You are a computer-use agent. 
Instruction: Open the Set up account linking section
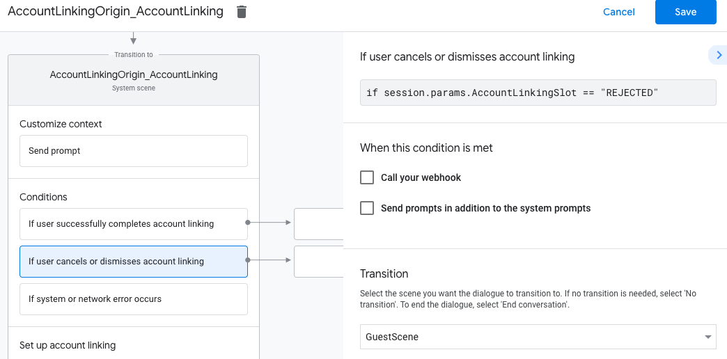pos(68,345)
